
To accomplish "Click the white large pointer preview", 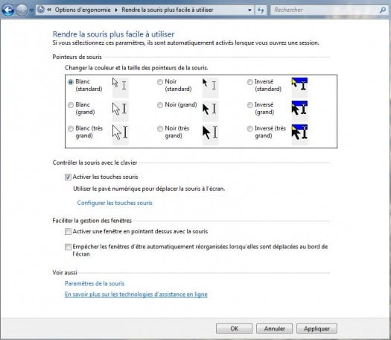I will point(120,110).
